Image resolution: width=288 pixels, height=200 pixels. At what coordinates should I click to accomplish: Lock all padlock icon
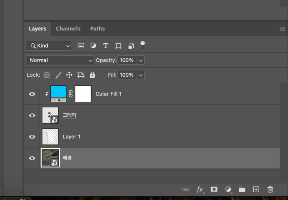pos(92,75)
